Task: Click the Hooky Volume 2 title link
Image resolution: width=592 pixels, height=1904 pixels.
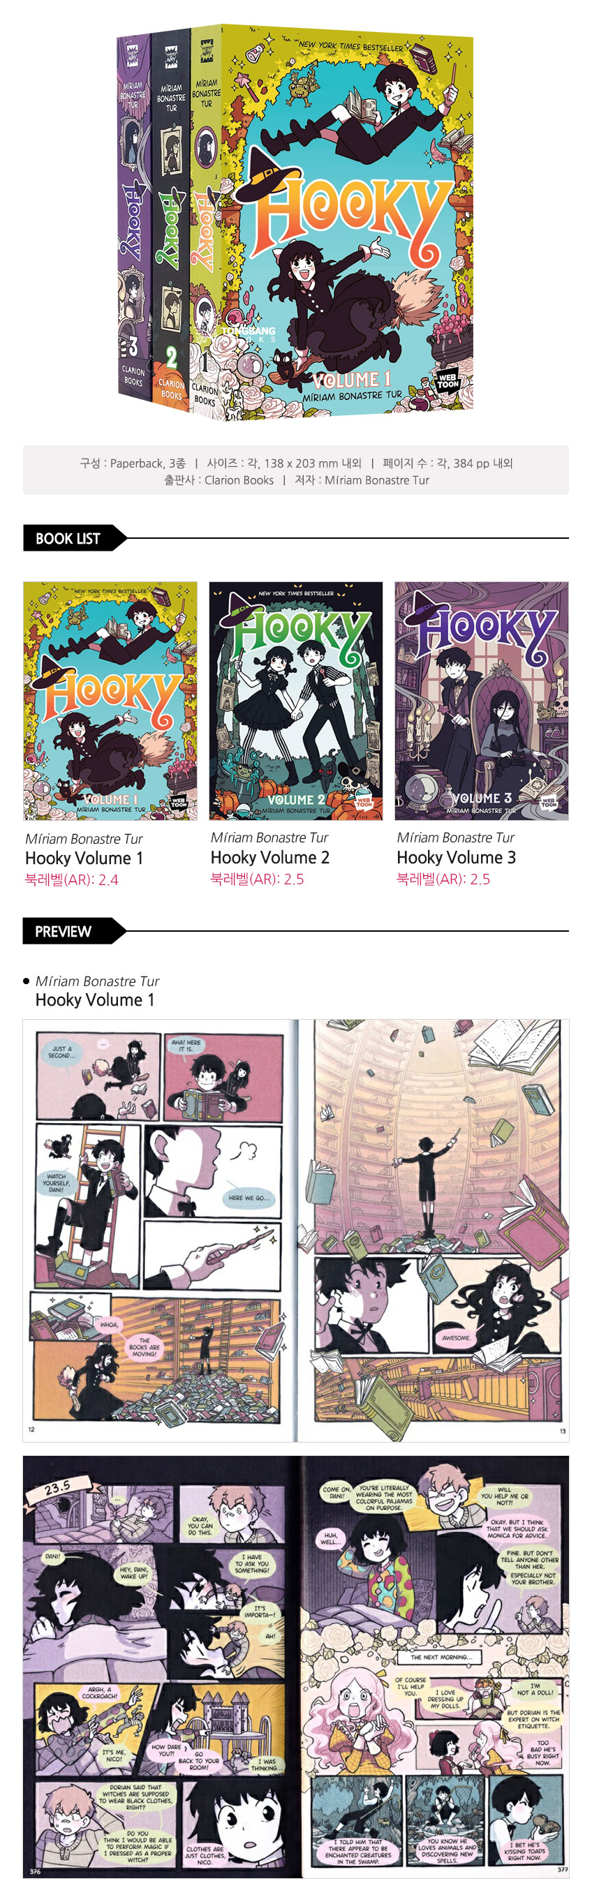Action: pos(269,857)
